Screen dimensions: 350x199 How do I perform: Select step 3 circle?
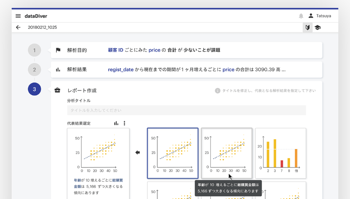(34, 89)
